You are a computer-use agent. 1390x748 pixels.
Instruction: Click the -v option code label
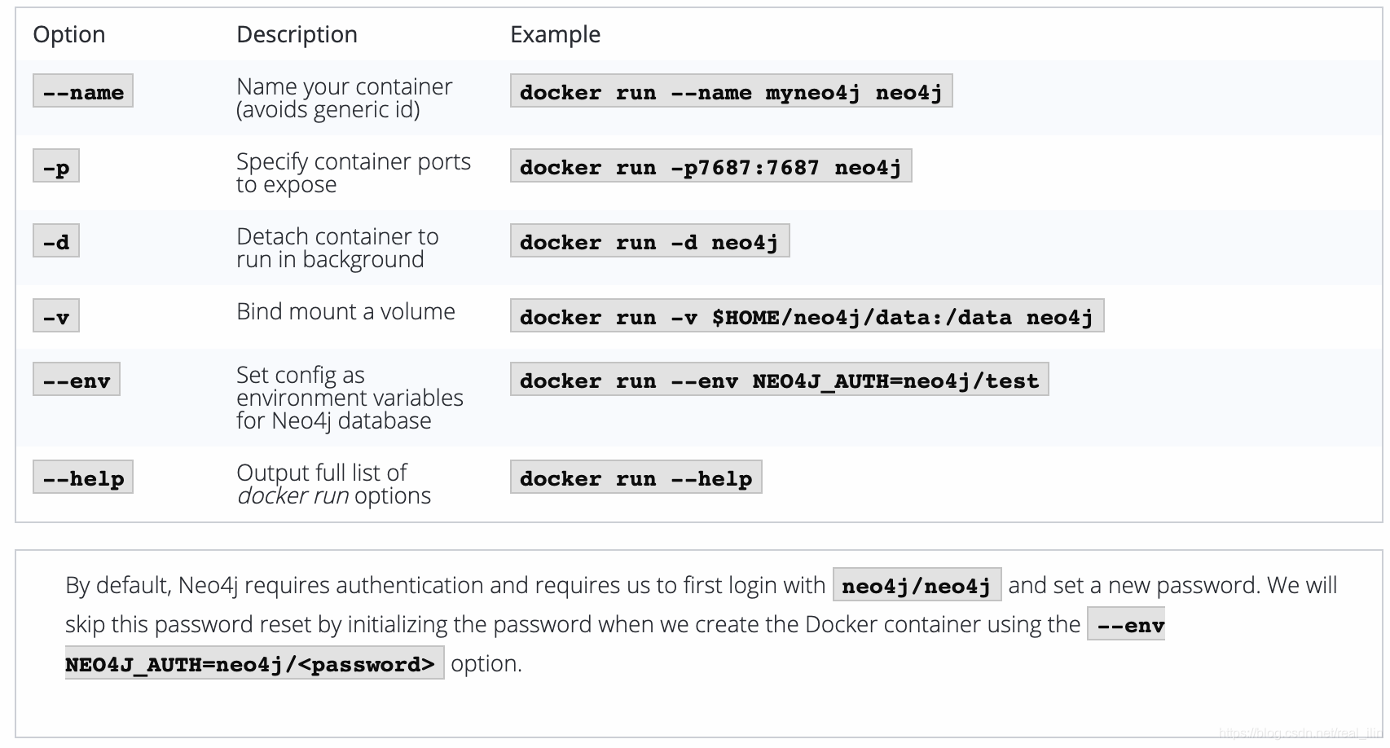56,316
